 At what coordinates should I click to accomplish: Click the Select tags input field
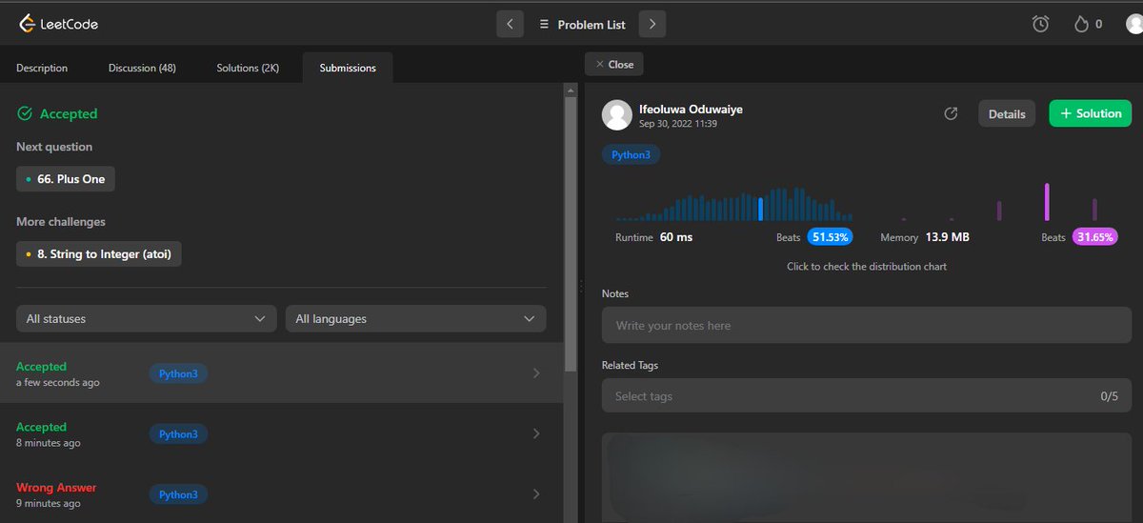click(x=867, y=395)
